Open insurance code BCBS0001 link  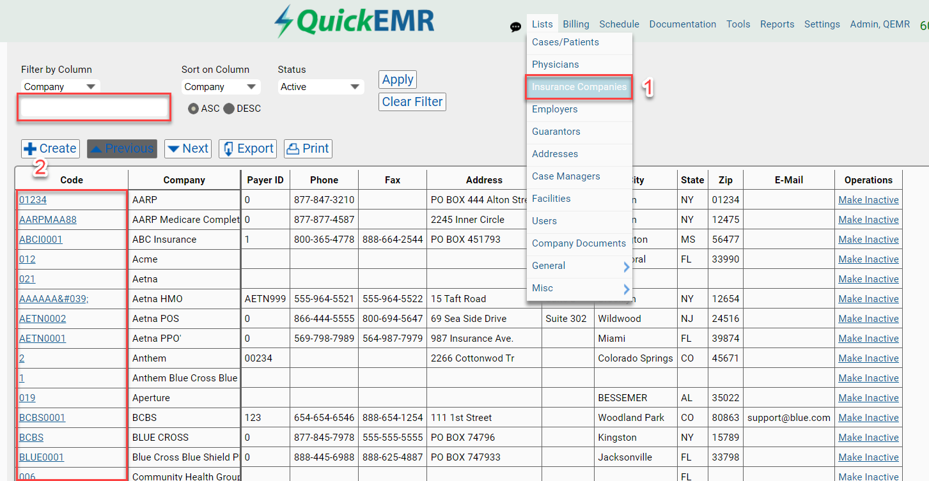(42, 418)
